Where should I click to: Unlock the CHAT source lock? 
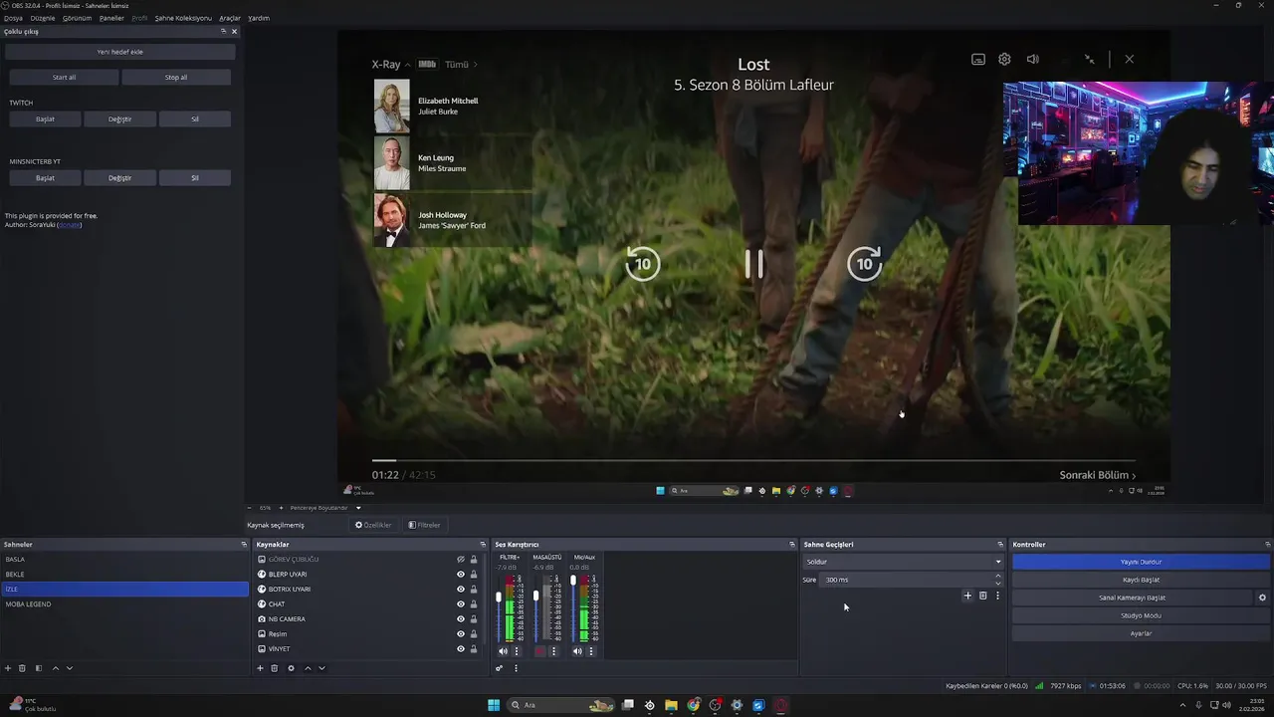tap(474, 604)
